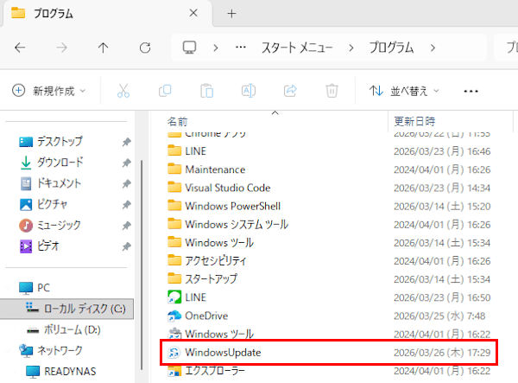This screenshot has height=383, width=518.
Task: Click date 2026/03/25 (水) 7:48
Action: 439,316
